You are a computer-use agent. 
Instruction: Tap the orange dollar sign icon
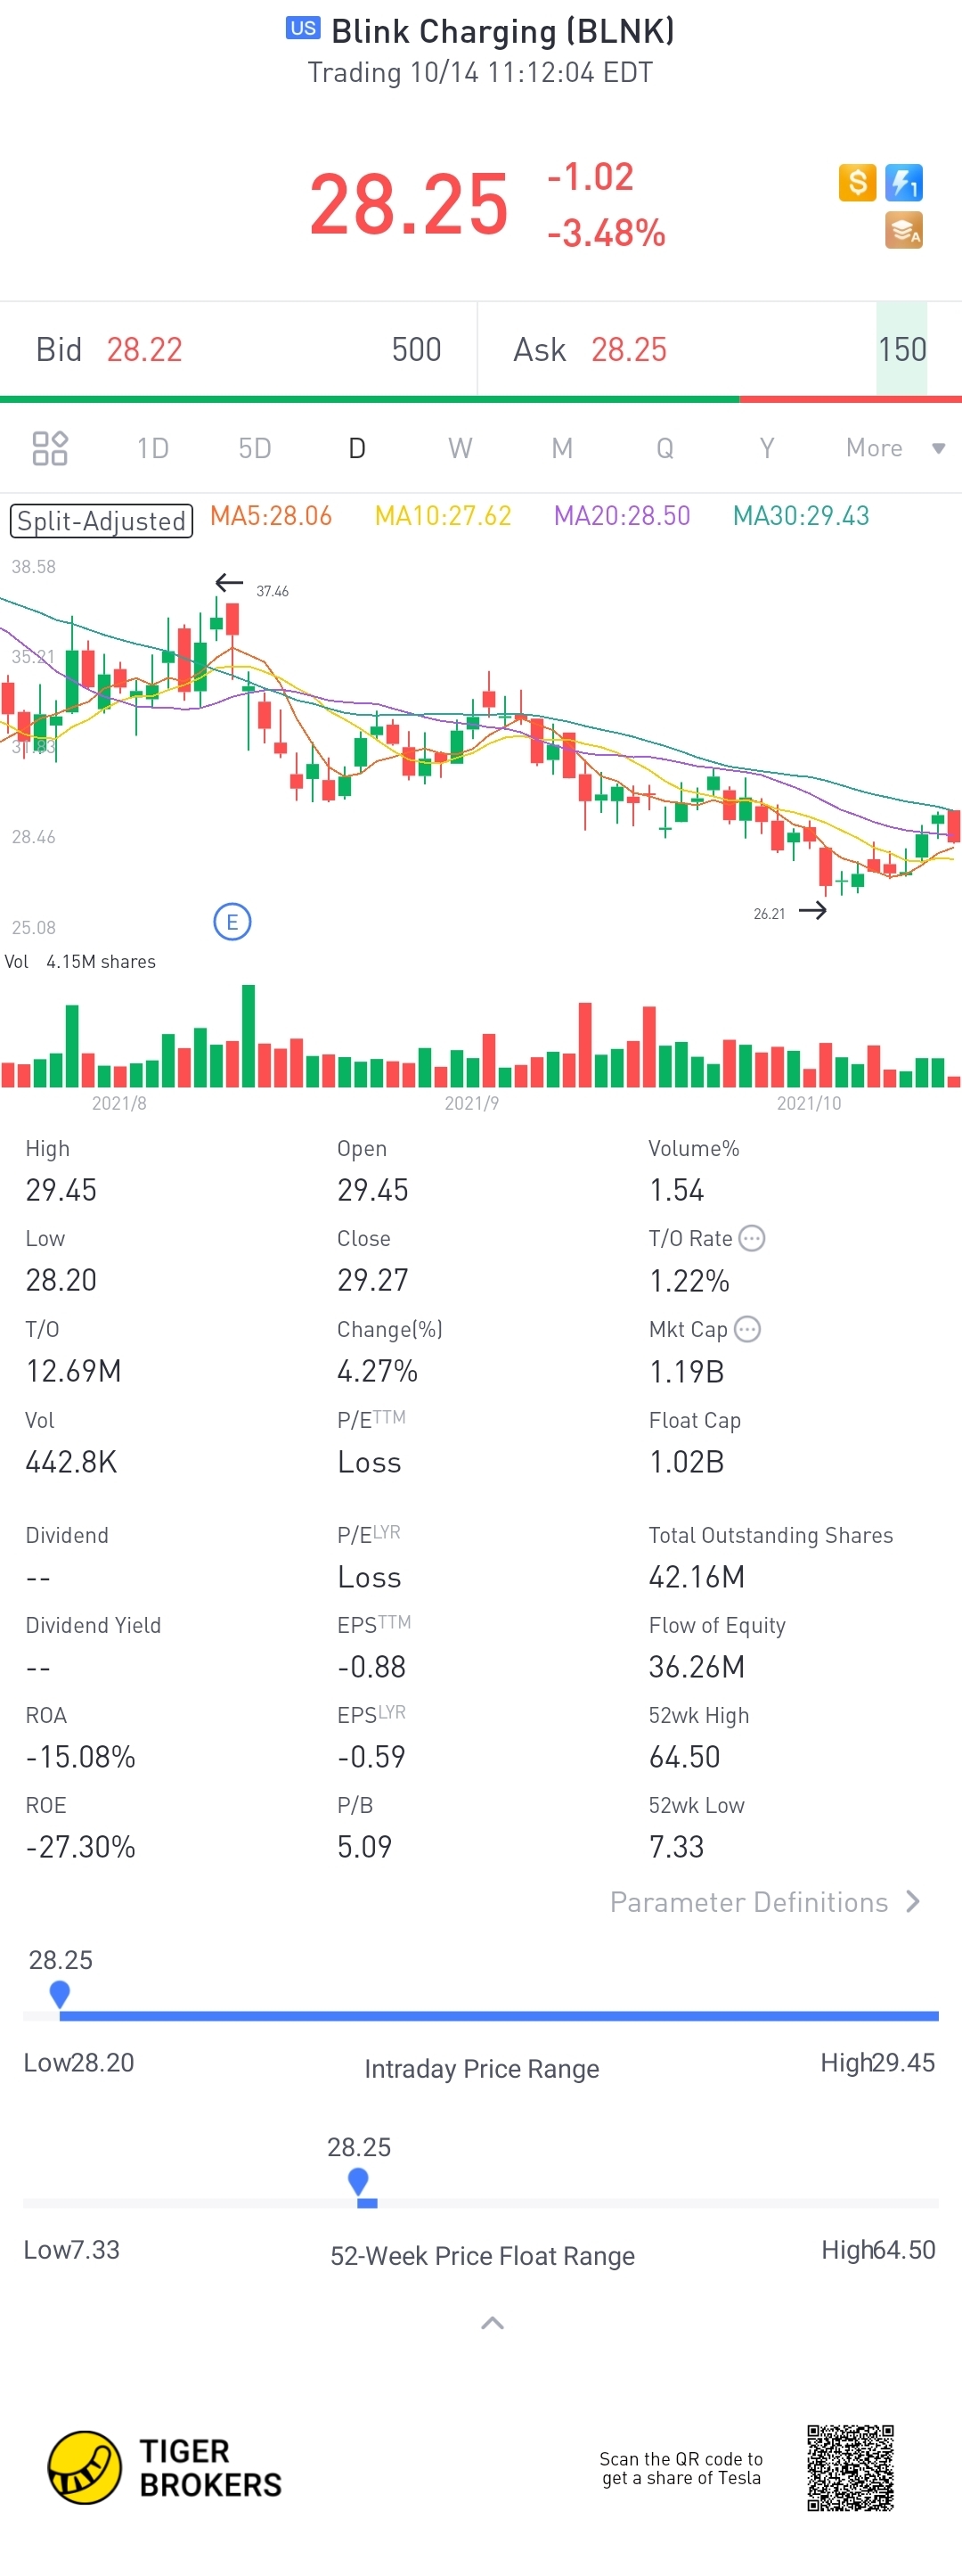coord(857,183)
